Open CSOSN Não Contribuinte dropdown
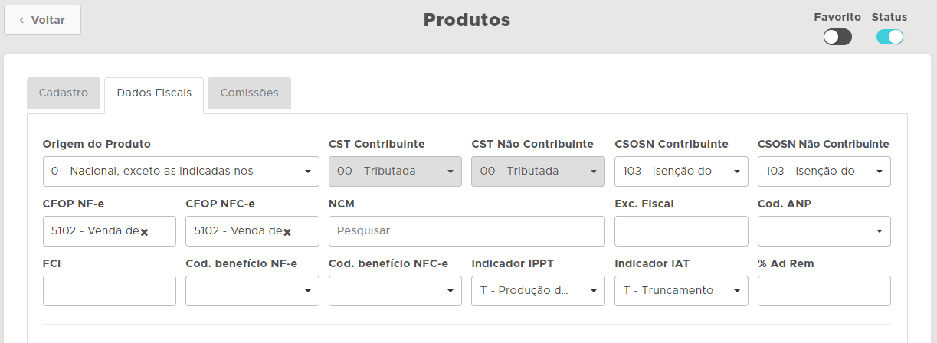 [x=824, y=171]
